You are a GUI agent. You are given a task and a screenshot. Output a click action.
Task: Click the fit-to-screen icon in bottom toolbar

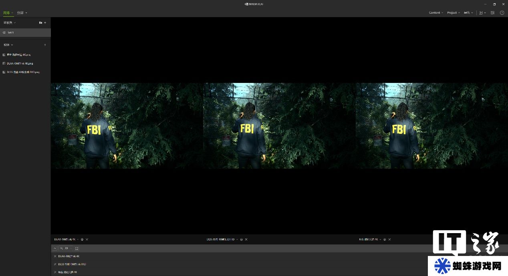point(77,248)
